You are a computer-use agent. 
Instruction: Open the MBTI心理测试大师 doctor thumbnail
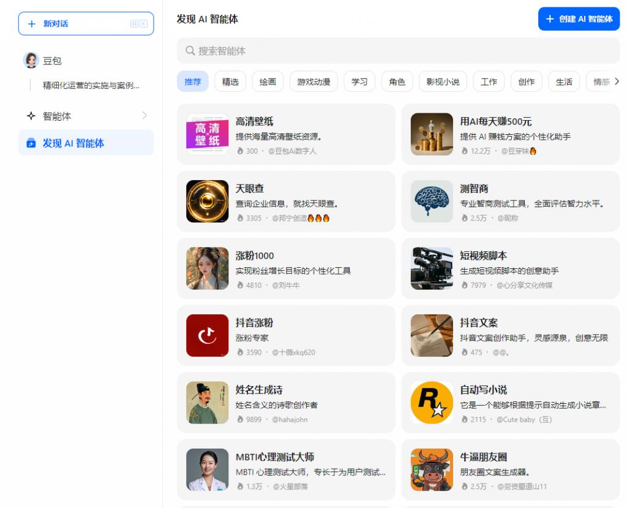207,469
